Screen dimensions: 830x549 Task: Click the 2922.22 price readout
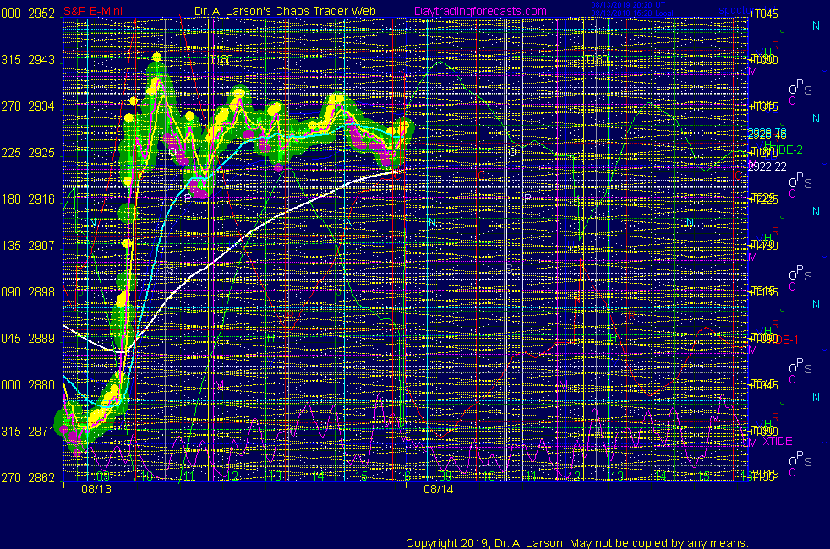point(766,166)
